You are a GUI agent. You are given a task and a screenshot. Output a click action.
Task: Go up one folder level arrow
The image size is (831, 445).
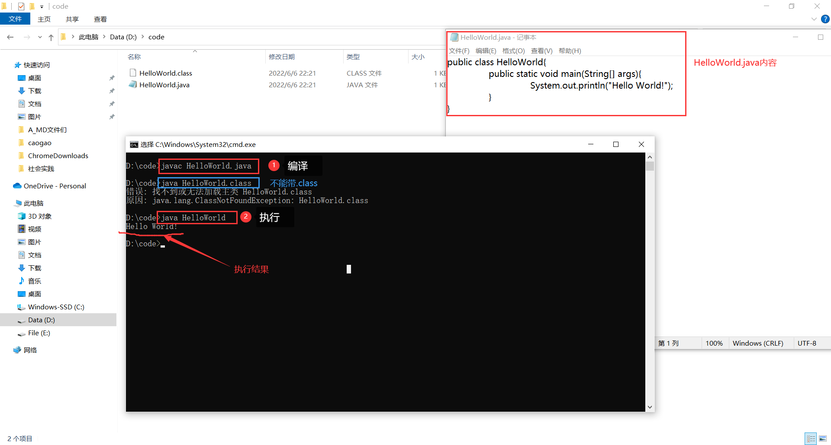(x=51, y=37)
